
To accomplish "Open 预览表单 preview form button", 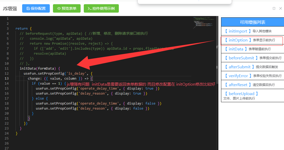I will click(x=67, y=8).
